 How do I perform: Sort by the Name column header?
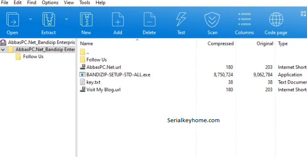click(86, 43)
